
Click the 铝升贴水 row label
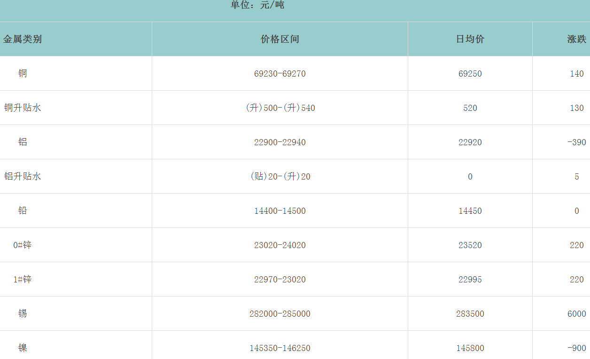coord(23,176)
